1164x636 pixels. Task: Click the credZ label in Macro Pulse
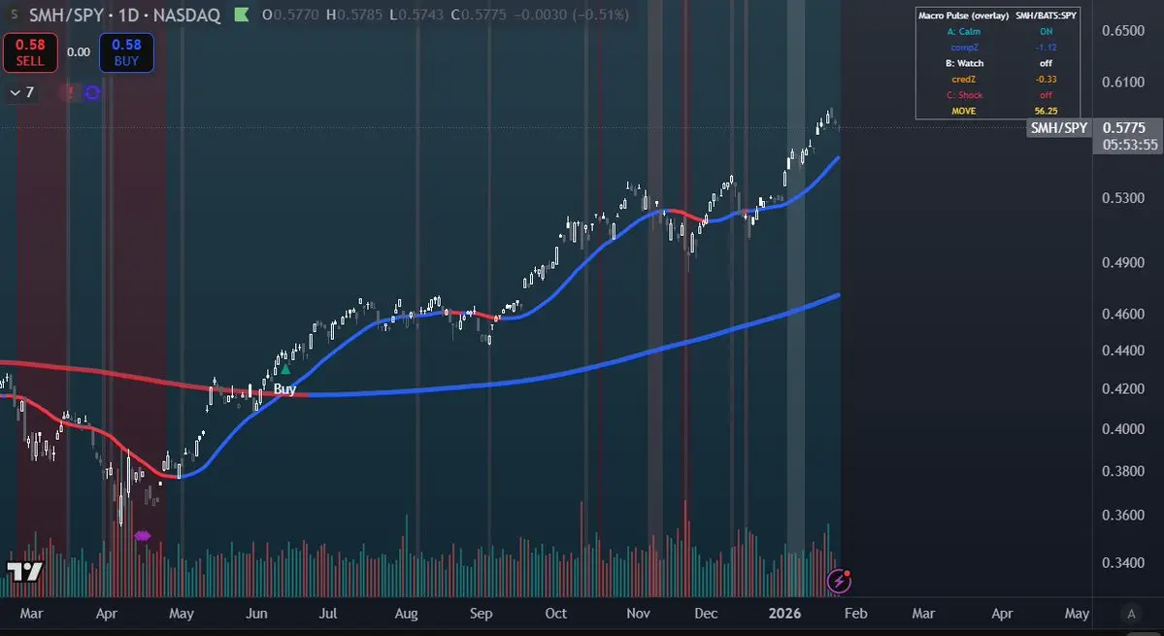tap(963, 80)
